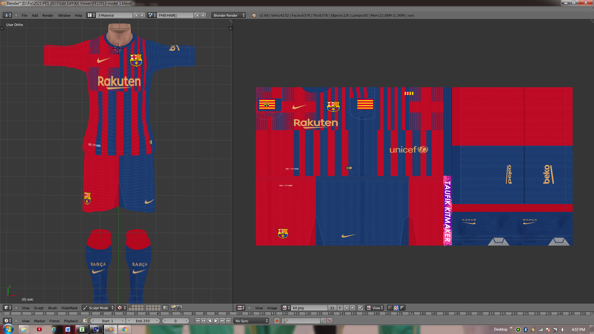Expand the Blender Render engine dropdown
The width and height of the screenshot is (594, 334).
(228, 15)
